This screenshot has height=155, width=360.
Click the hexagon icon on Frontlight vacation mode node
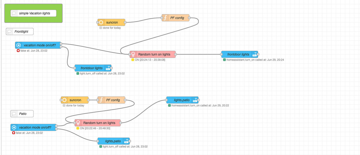point(18,45)
